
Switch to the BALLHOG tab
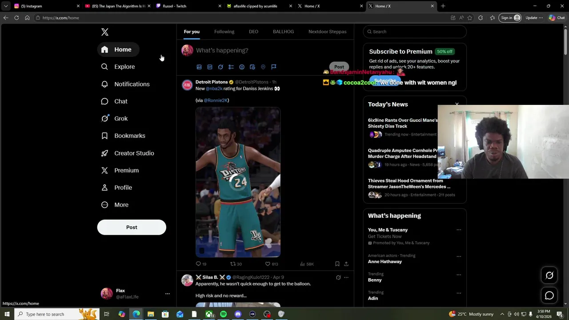[x=283, y=32]
